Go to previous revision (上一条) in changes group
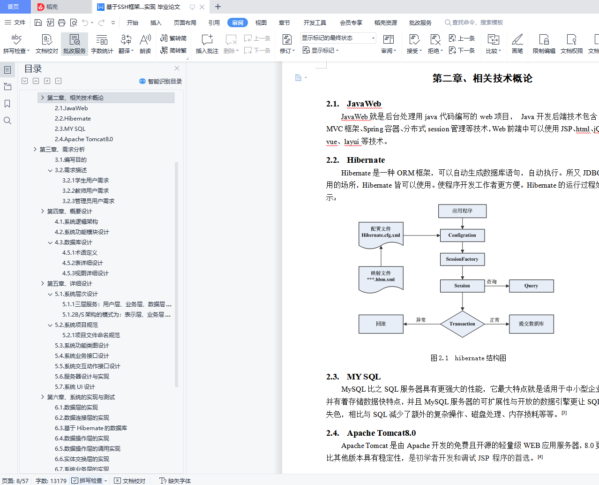 462,38
